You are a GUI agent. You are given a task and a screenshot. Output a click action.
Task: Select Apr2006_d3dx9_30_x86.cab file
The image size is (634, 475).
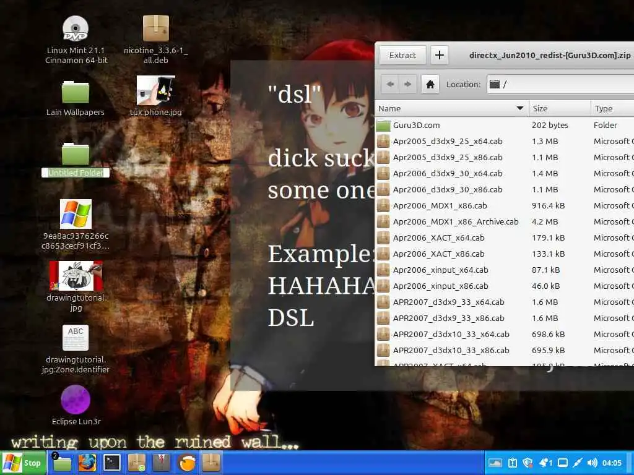coord(505,189)
